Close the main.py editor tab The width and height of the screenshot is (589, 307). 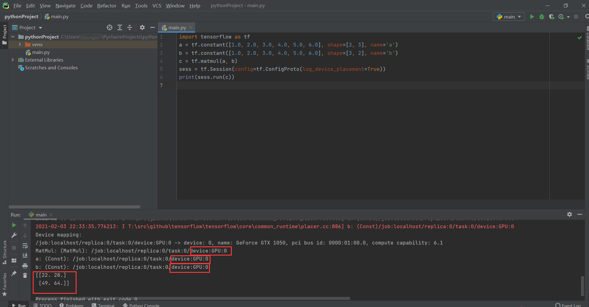pyautogui.click(x=191, y=27)
